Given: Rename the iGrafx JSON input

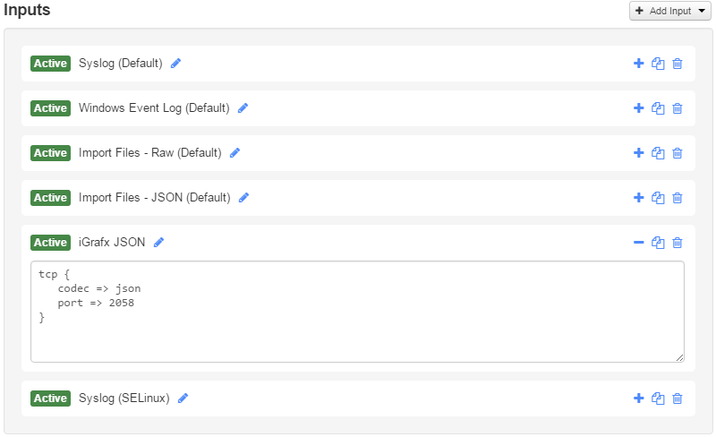Looking at the screenshot, I should pos(159,243).
